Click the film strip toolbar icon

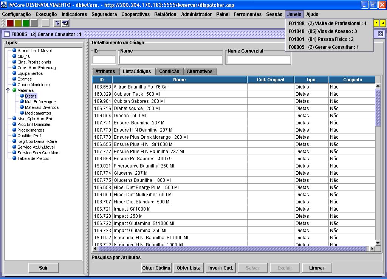pos(65,23)
